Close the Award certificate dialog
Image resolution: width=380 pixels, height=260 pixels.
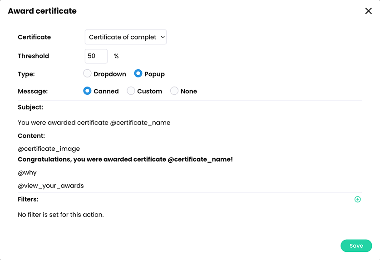[368, 11]
